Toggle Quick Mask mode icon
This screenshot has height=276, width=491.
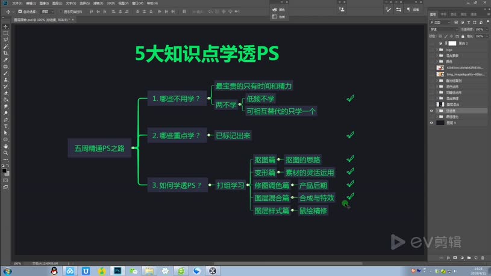coord(5,180)
